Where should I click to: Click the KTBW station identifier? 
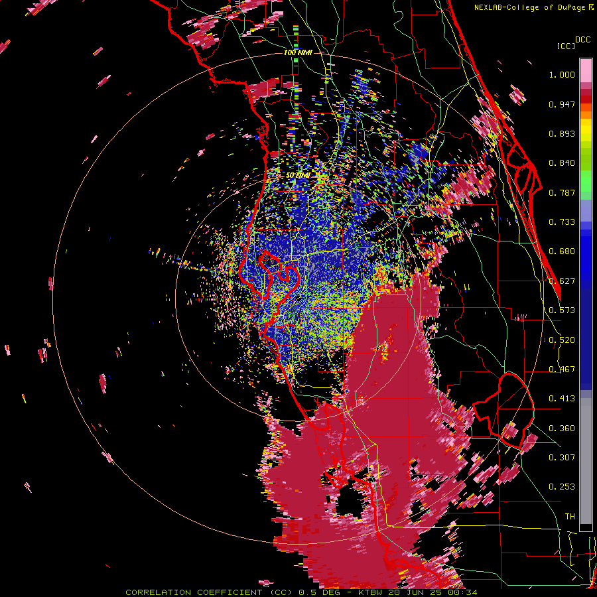[371, 592]
